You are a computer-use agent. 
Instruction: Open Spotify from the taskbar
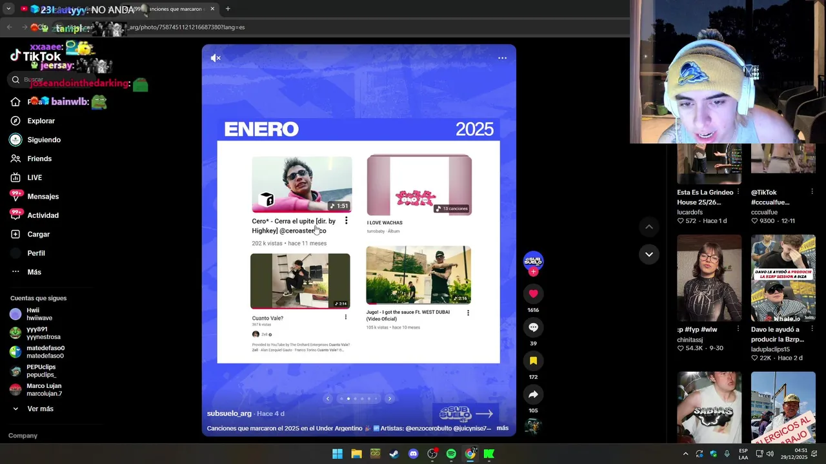coord(451,454)
